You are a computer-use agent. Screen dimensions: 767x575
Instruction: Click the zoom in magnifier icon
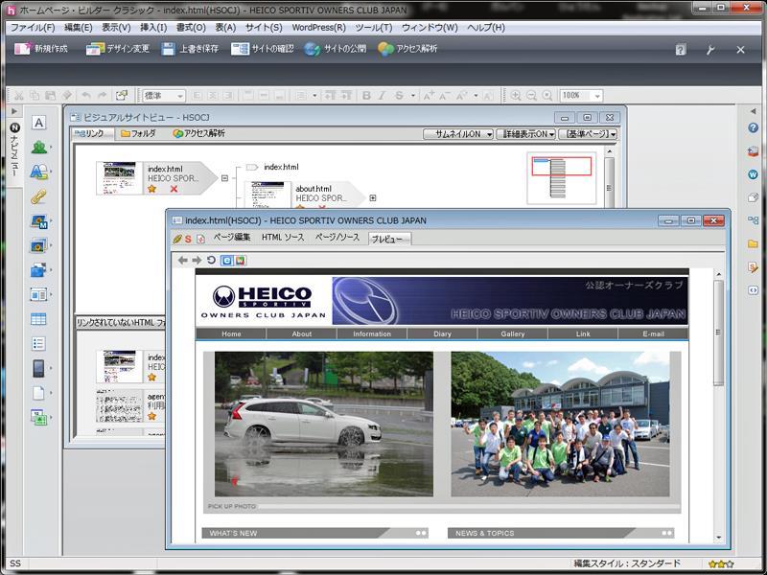click(x=515, y=96)
